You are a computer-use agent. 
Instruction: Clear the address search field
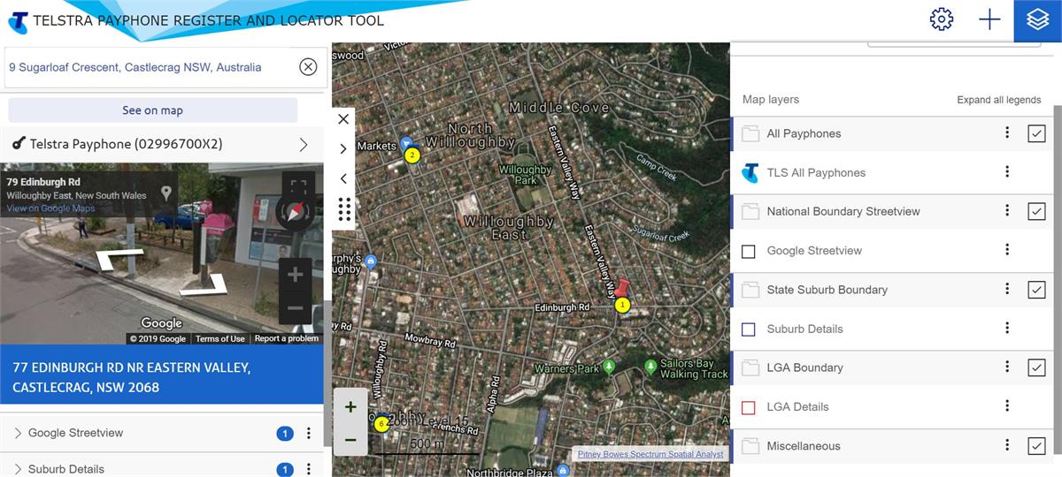pyautogui.click(x=308, y=67)
